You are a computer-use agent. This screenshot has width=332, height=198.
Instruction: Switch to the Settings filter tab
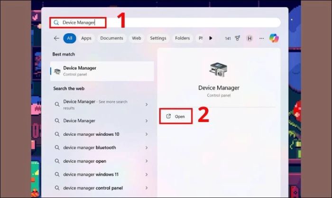(158, 38)
